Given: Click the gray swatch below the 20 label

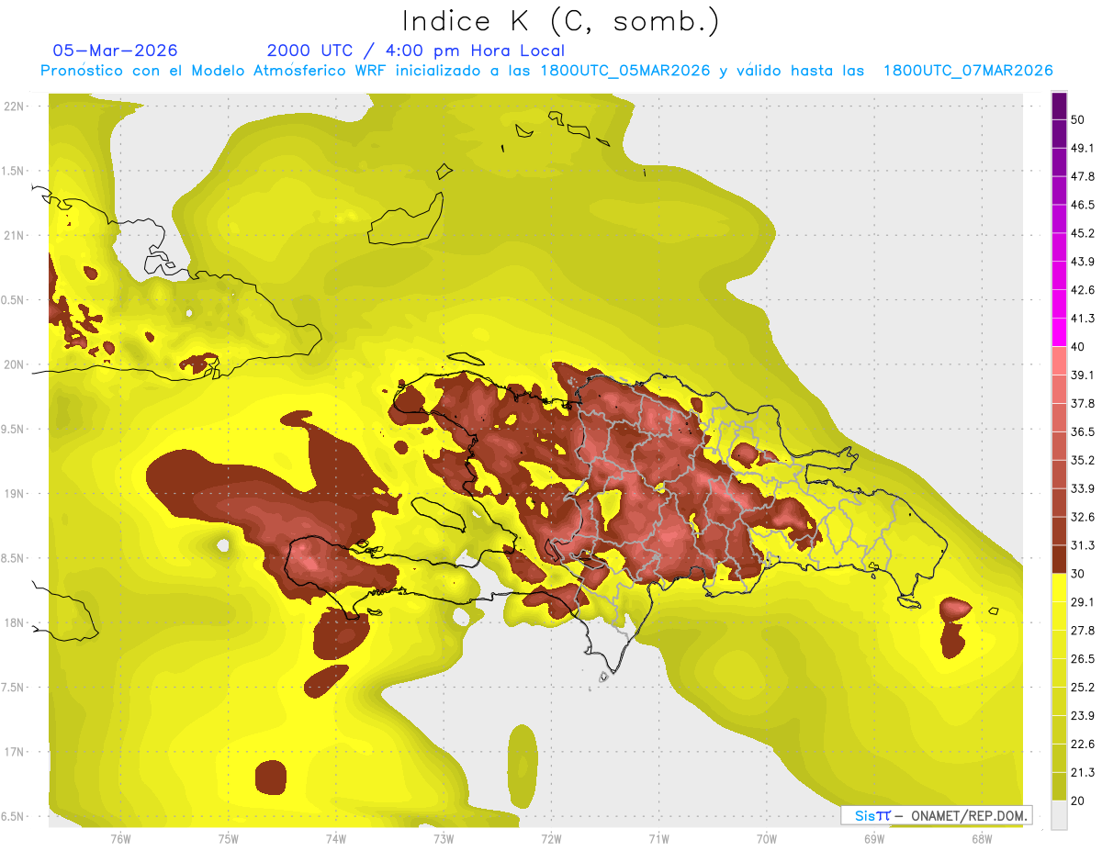Looking at the screenshot, I should [1059, 815].
